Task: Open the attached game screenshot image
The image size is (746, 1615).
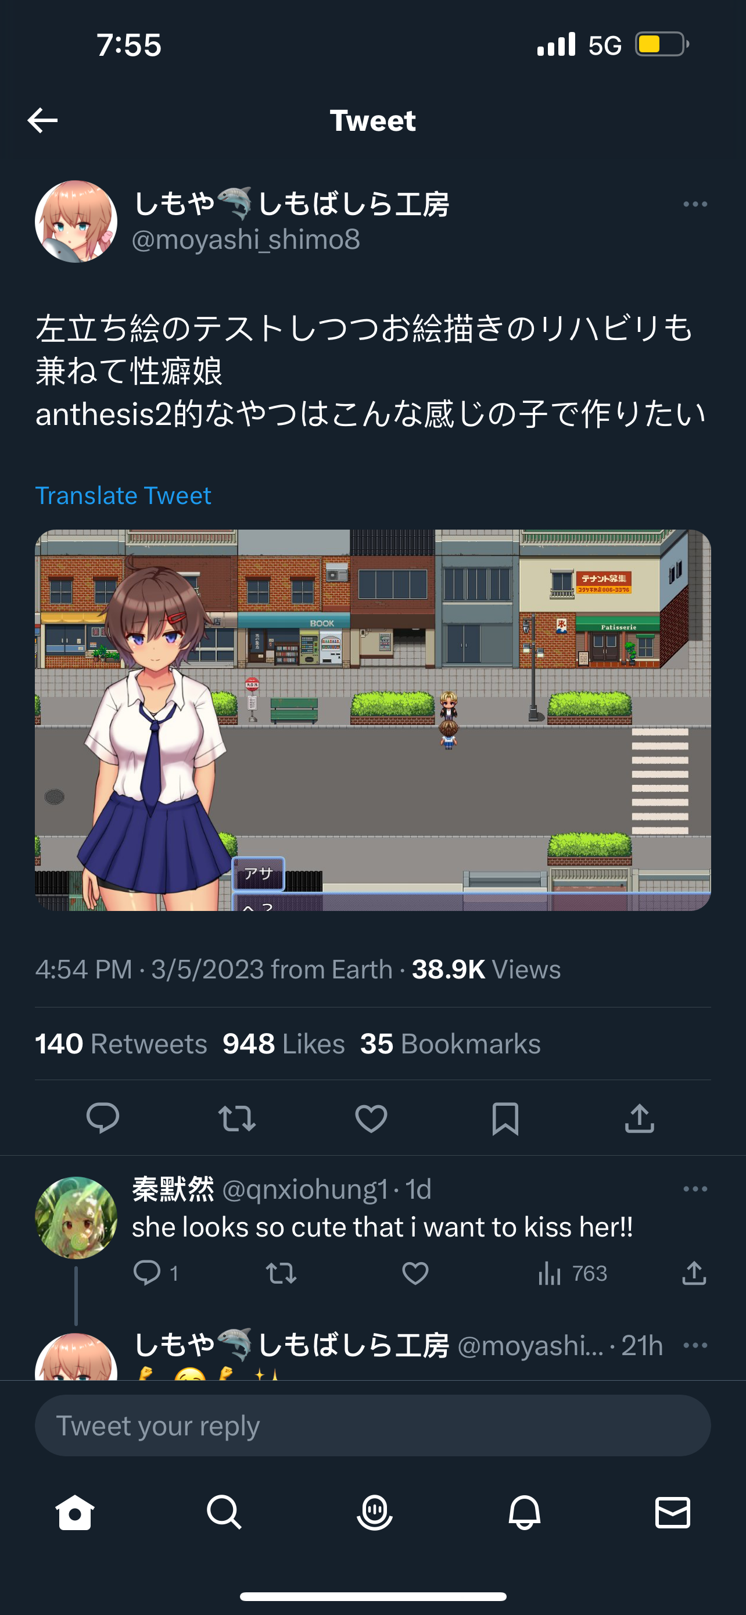Action: [x=372, y=720]
